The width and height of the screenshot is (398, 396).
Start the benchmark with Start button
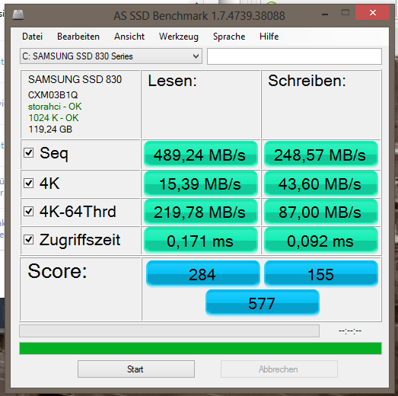[x=136, y=369]
